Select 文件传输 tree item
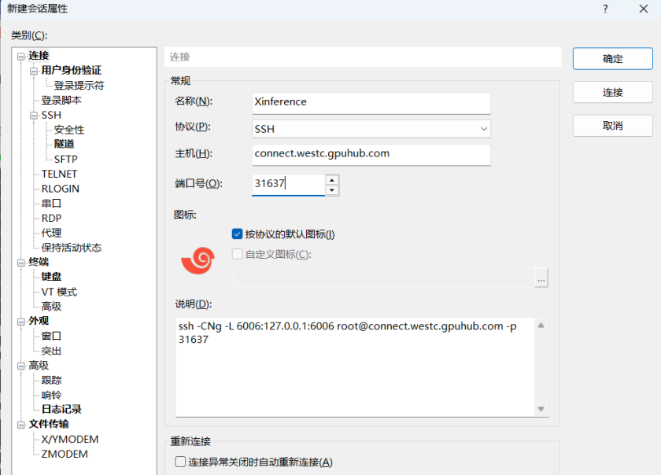 [x=49, y=425]
